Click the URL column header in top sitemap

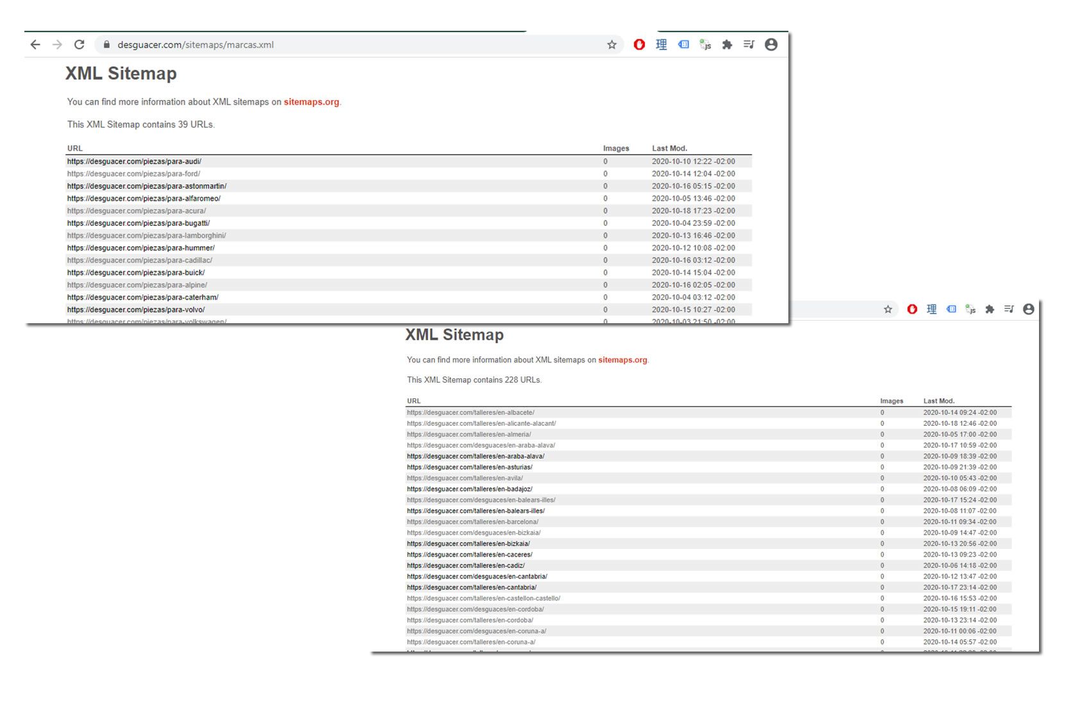point(75,148)
